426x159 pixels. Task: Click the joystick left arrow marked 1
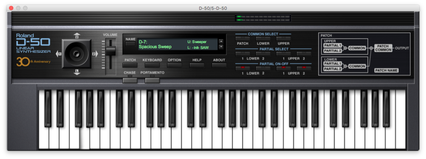coord(58,54)
